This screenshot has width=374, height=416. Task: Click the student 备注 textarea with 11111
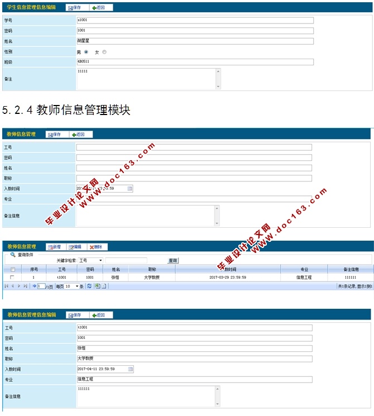146,79
